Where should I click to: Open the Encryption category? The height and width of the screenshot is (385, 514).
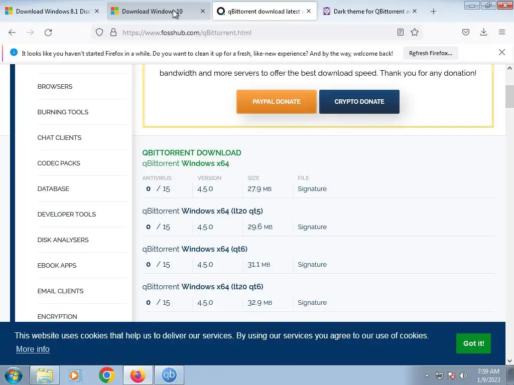57,317
